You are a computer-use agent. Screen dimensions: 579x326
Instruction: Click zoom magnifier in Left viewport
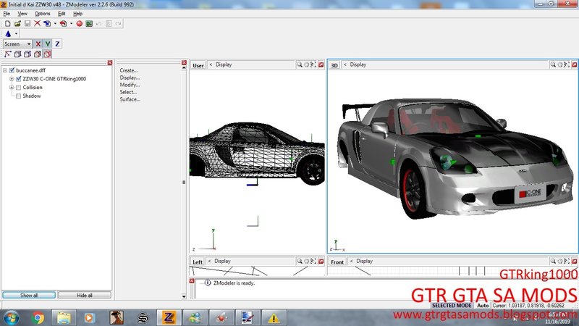pos(300,261)
